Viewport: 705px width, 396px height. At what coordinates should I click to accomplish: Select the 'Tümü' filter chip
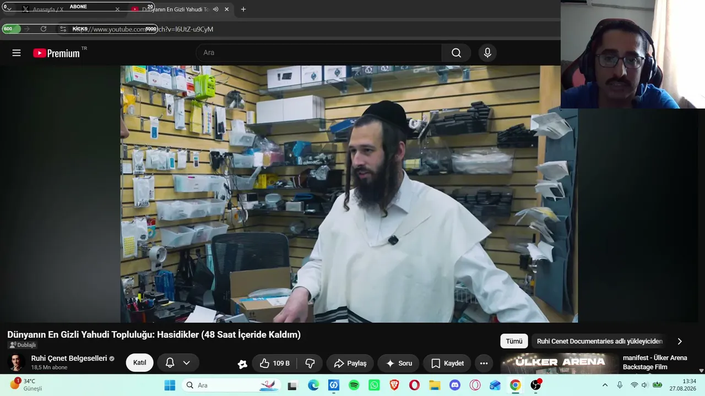point(514,342)
